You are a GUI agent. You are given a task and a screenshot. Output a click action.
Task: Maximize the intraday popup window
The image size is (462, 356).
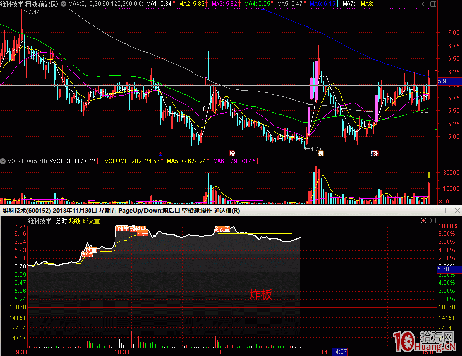click(x=448, y=211)
